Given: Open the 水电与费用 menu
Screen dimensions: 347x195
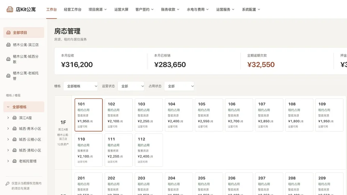Looking at the screenshot, I should [x=198, y=9].
